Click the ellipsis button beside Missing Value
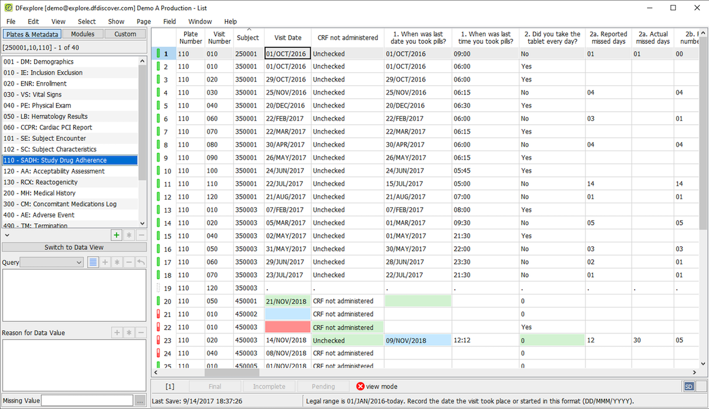 [140, 401]
